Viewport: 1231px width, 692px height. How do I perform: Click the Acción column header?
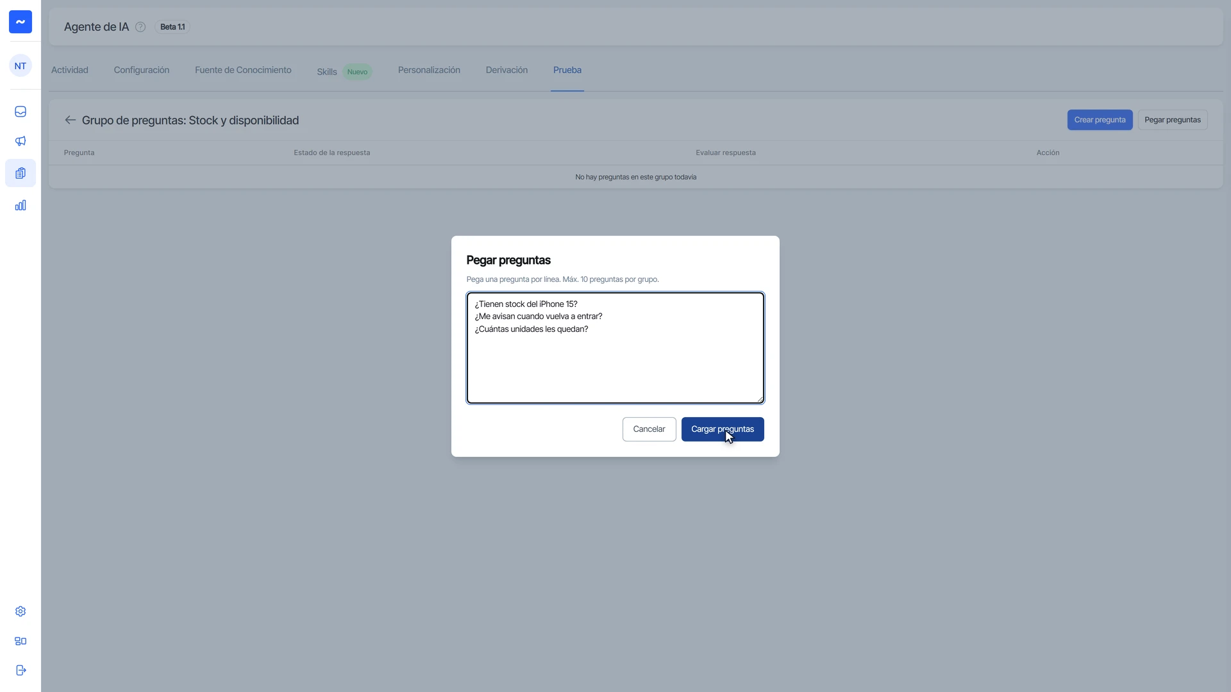click(x=1048, y=152)
